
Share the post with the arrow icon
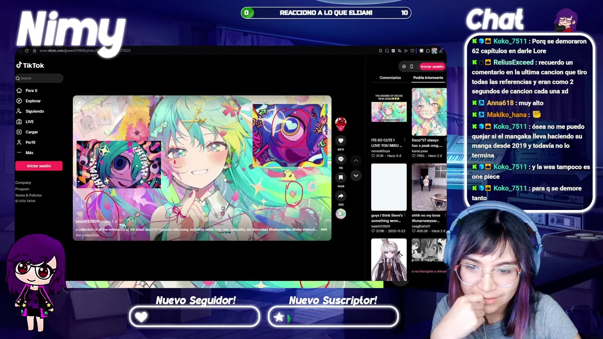pyautogui.click(x=341, y=195)
